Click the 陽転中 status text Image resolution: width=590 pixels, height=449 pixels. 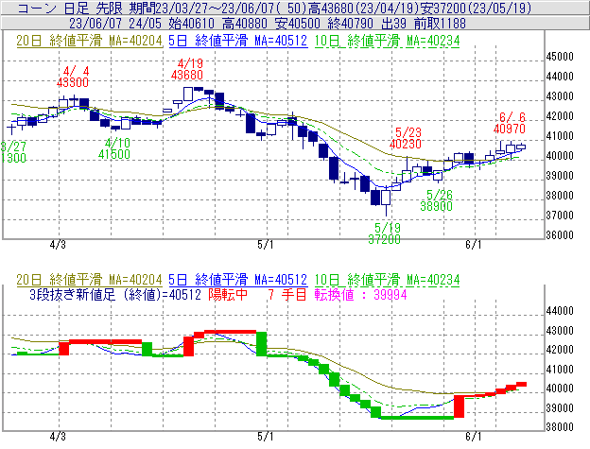click(228, 294)
